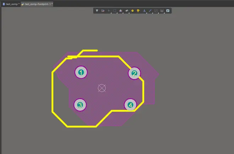
Task: Select the place string text tool
Action: pyautogui.click(x=144, y=11)
